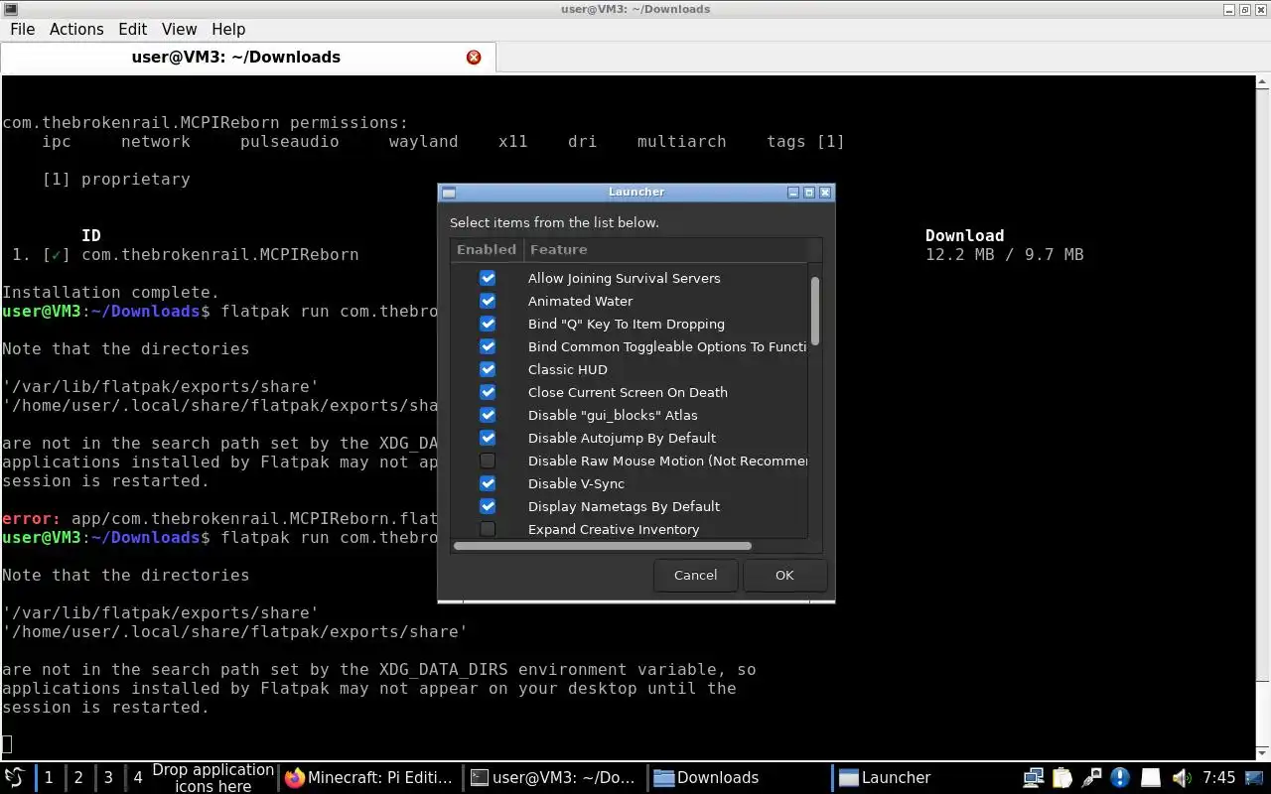Switch to Firefox Minecraft: Pi Edition taskbar window

point(368,777)
